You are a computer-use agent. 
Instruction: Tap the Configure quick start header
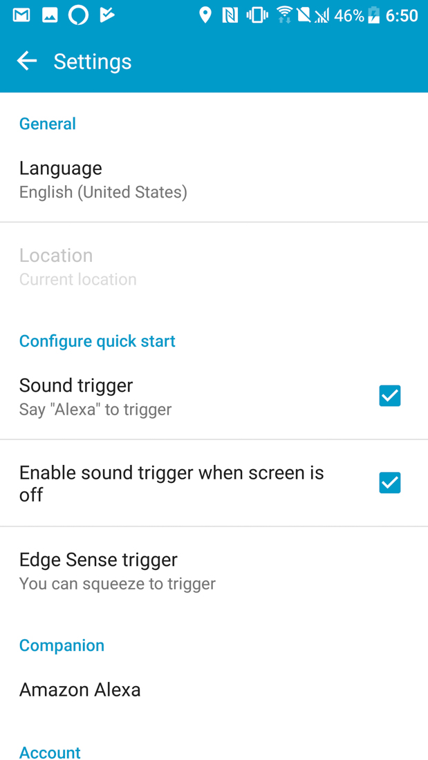(97, 341)
